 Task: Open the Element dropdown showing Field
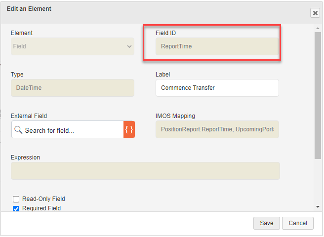[73, 46]
